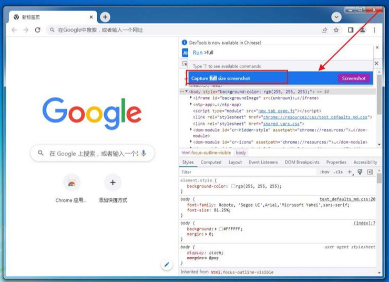
Task: Focus the address bar input
Action: (183, 30)
